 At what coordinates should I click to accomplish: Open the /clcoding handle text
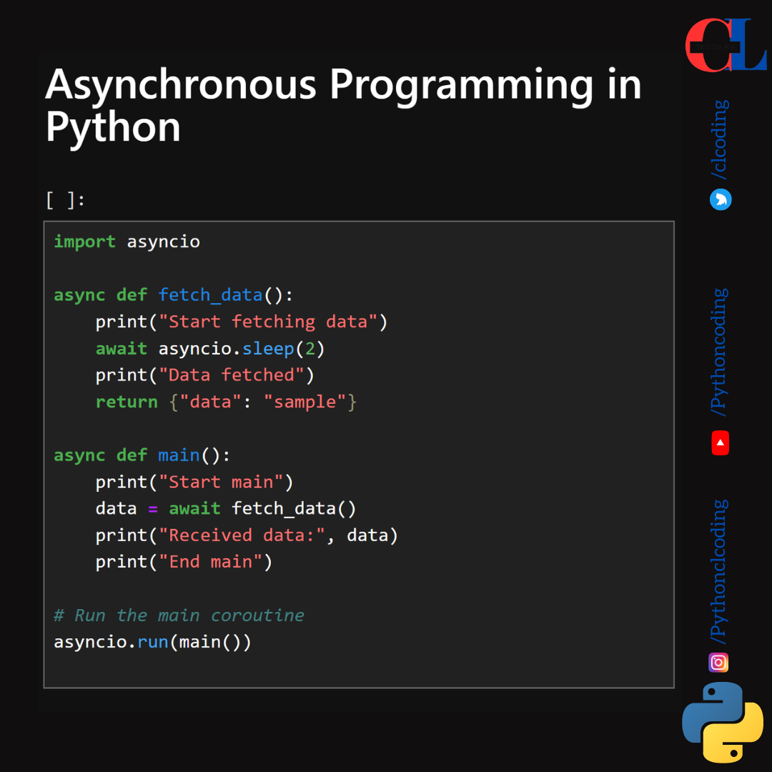click(719, 139)
